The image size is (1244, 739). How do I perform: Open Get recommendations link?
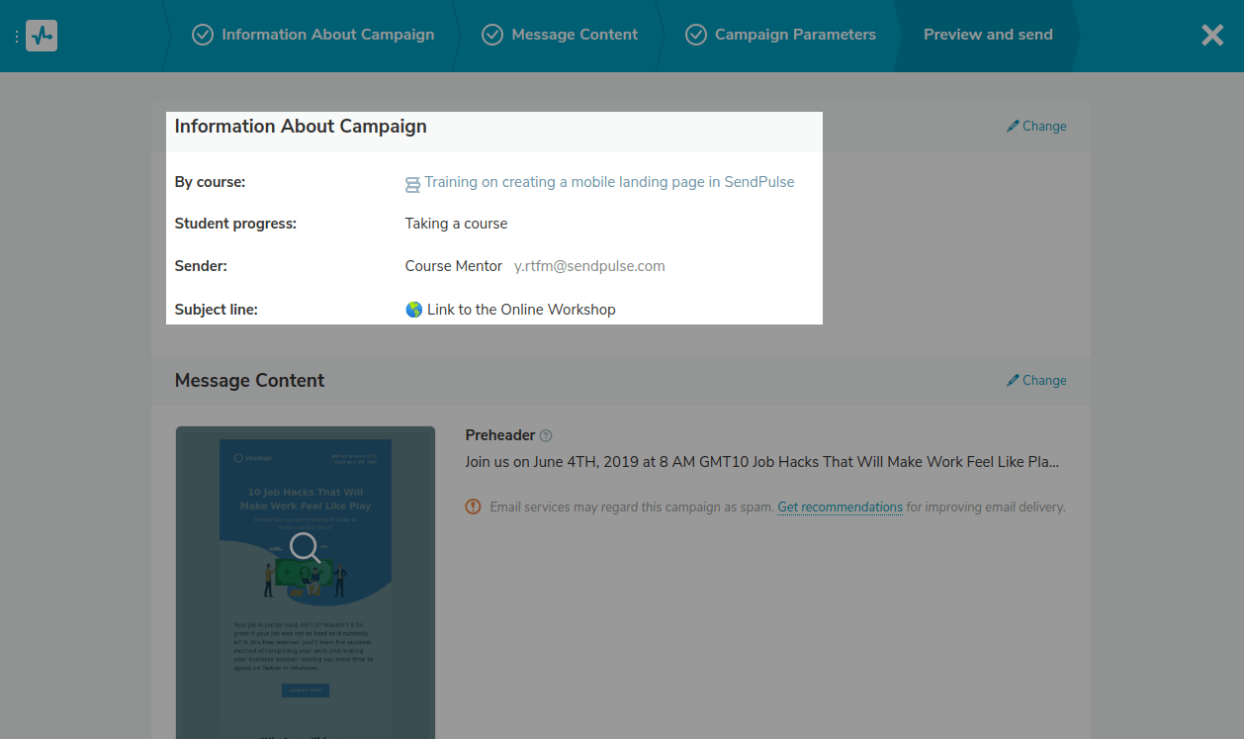[840, 508]
